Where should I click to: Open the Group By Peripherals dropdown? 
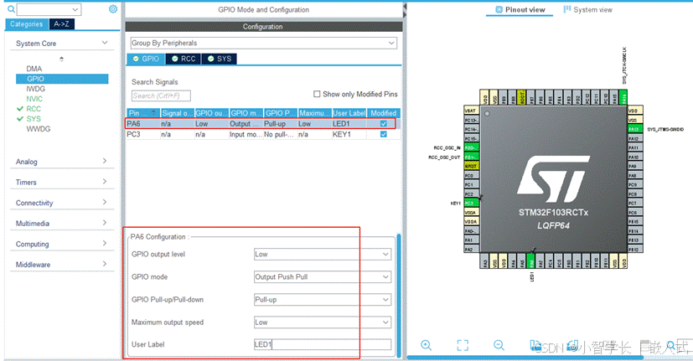pos(263,43)
